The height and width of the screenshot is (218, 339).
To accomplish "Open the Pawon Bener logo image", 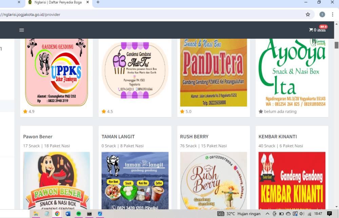I will click(x=56, y=181).
